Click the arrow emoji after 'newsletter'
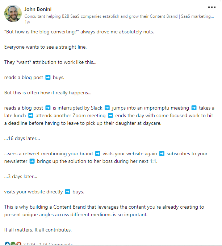Viewport: 222px width, 246px height. 32,161
